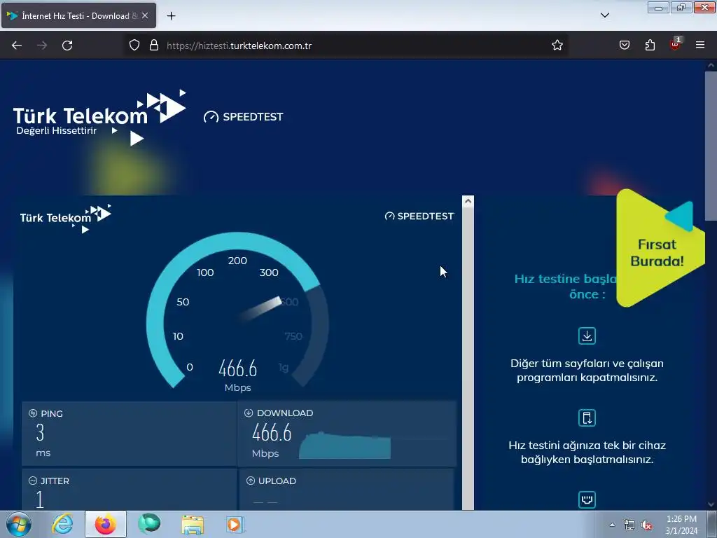Open the green globe taskbar app

point(149,524)
